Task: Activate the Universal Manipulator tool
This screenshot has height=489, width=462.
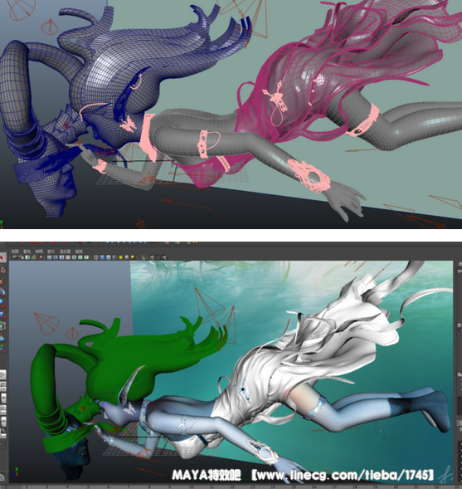Action: (2, 325)
